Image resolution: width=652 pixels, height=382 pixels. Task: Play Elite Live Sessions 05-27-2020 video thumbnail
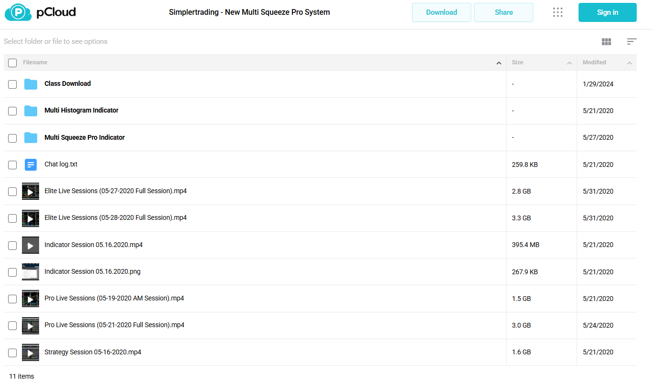point(31,191)
